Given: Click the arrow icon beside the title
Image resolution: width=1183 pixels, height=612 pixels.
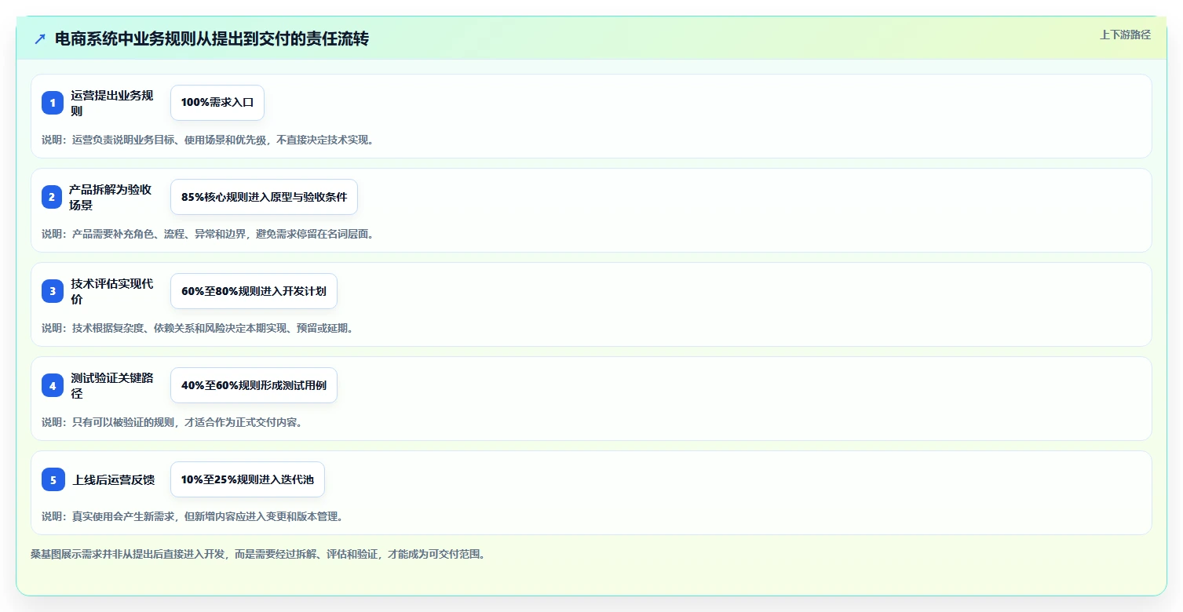Looking at the screenshot, I should pos(40,38).
